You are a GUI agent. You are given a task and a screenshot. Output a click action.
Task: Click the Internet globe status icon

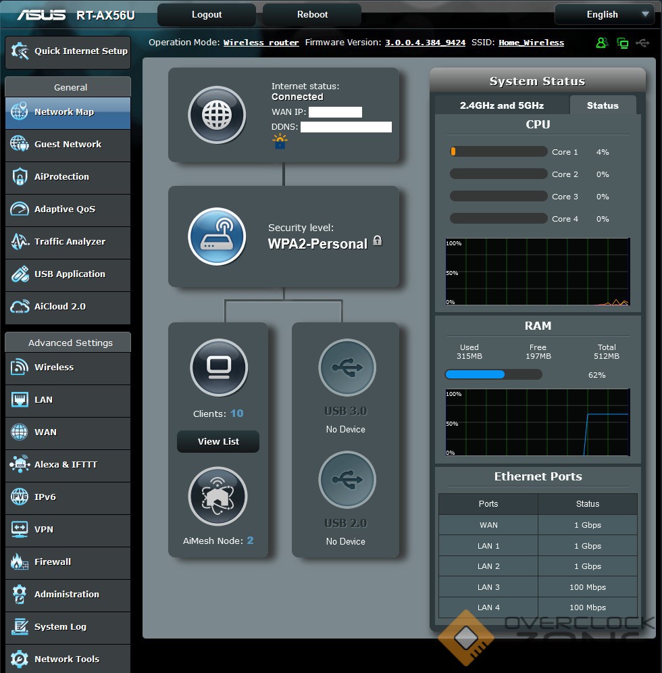pyautogui.click(x=217, y=115)
